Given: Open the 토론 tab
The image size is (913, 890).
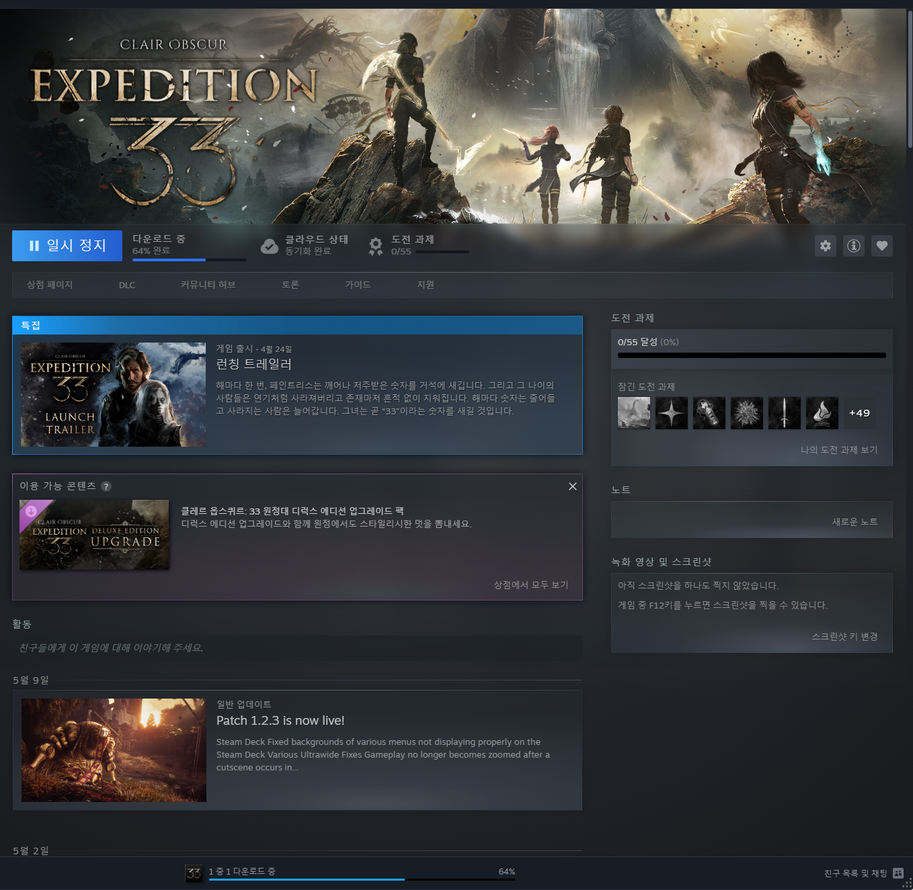Looking at the screenshot, I should [x=290, y=285].
